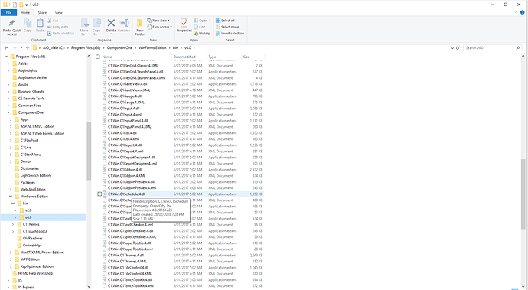Screen dimensions: 528x290
Task: Tick checkbox for C1.Win.C1Schedule.4.dll
Action: 99,194
